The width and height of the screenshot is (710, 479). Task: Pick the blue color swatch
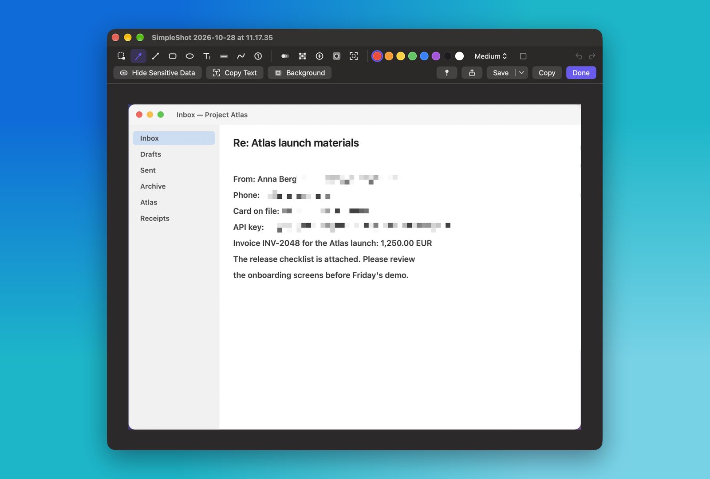pyautogui.click(x=424, y=56)
